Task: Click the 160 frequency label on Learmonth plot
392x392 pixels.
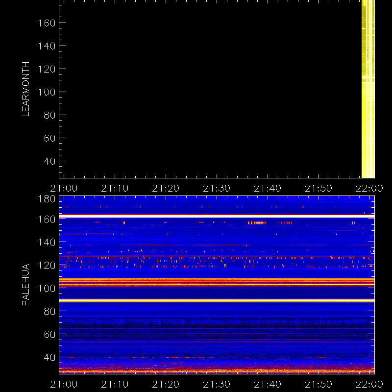Action: pyautogui.click(x=47, y=23)
